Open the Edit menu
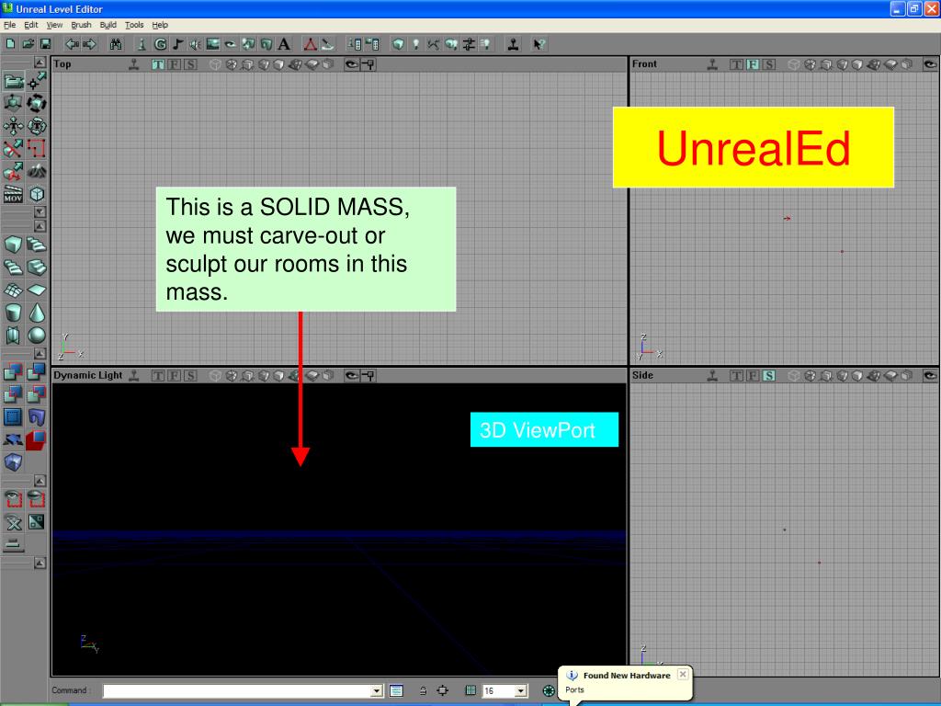Viewport: 941px width, 706px height. (x=30, y=25)
